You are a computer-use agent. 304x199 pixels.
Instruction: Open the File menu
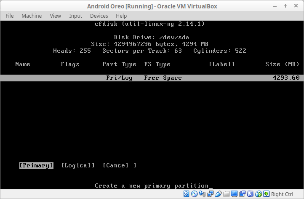(10, 16)
